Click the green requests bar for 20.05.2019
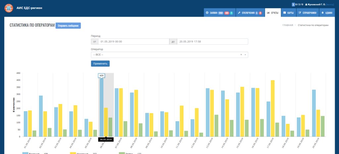The height and width of the screenshot is (154, 339). (x=322, y=126)
